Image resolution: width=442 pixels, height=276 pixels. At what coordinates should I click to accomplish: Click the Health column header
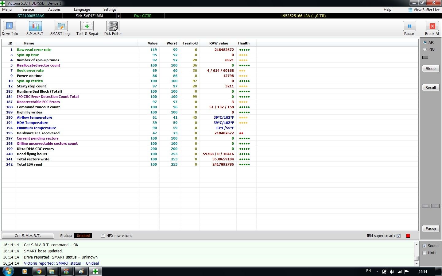click(x=246, y=43)
